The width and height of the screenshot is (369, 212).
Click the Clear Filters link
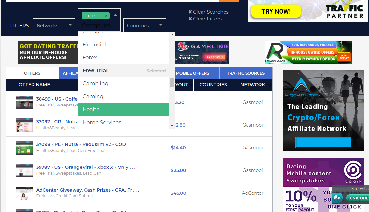pyautogui.click(x=207, y=19)
